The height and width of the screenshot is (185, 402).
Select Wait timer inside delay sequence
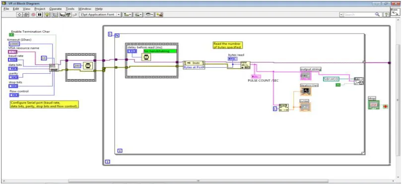[x=146, y=57]
